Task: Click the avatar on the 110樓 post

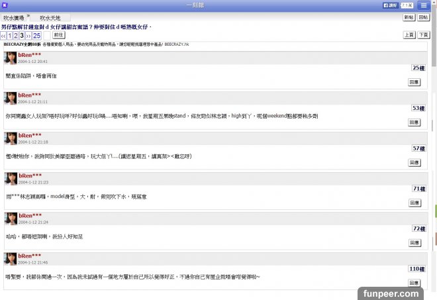Action: tap(10, 258)
